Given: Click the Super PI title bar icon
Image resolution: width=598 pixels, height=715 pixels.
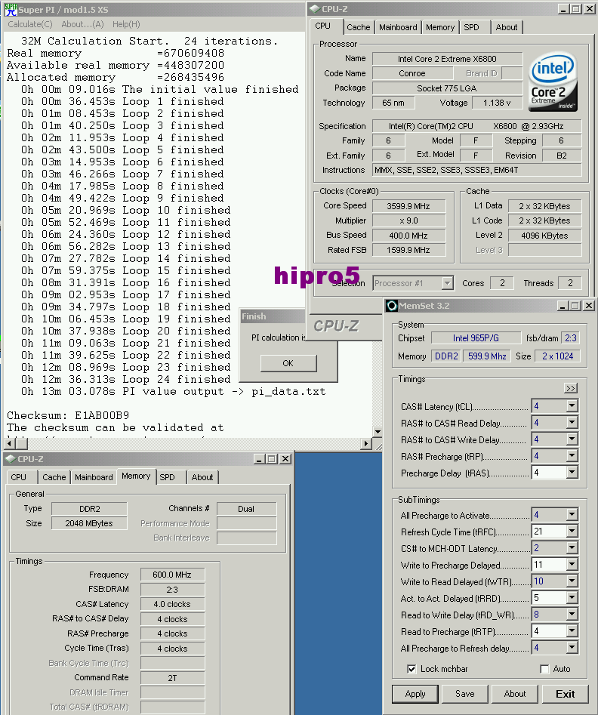Looking at the screenshot, I should (11, 9).
